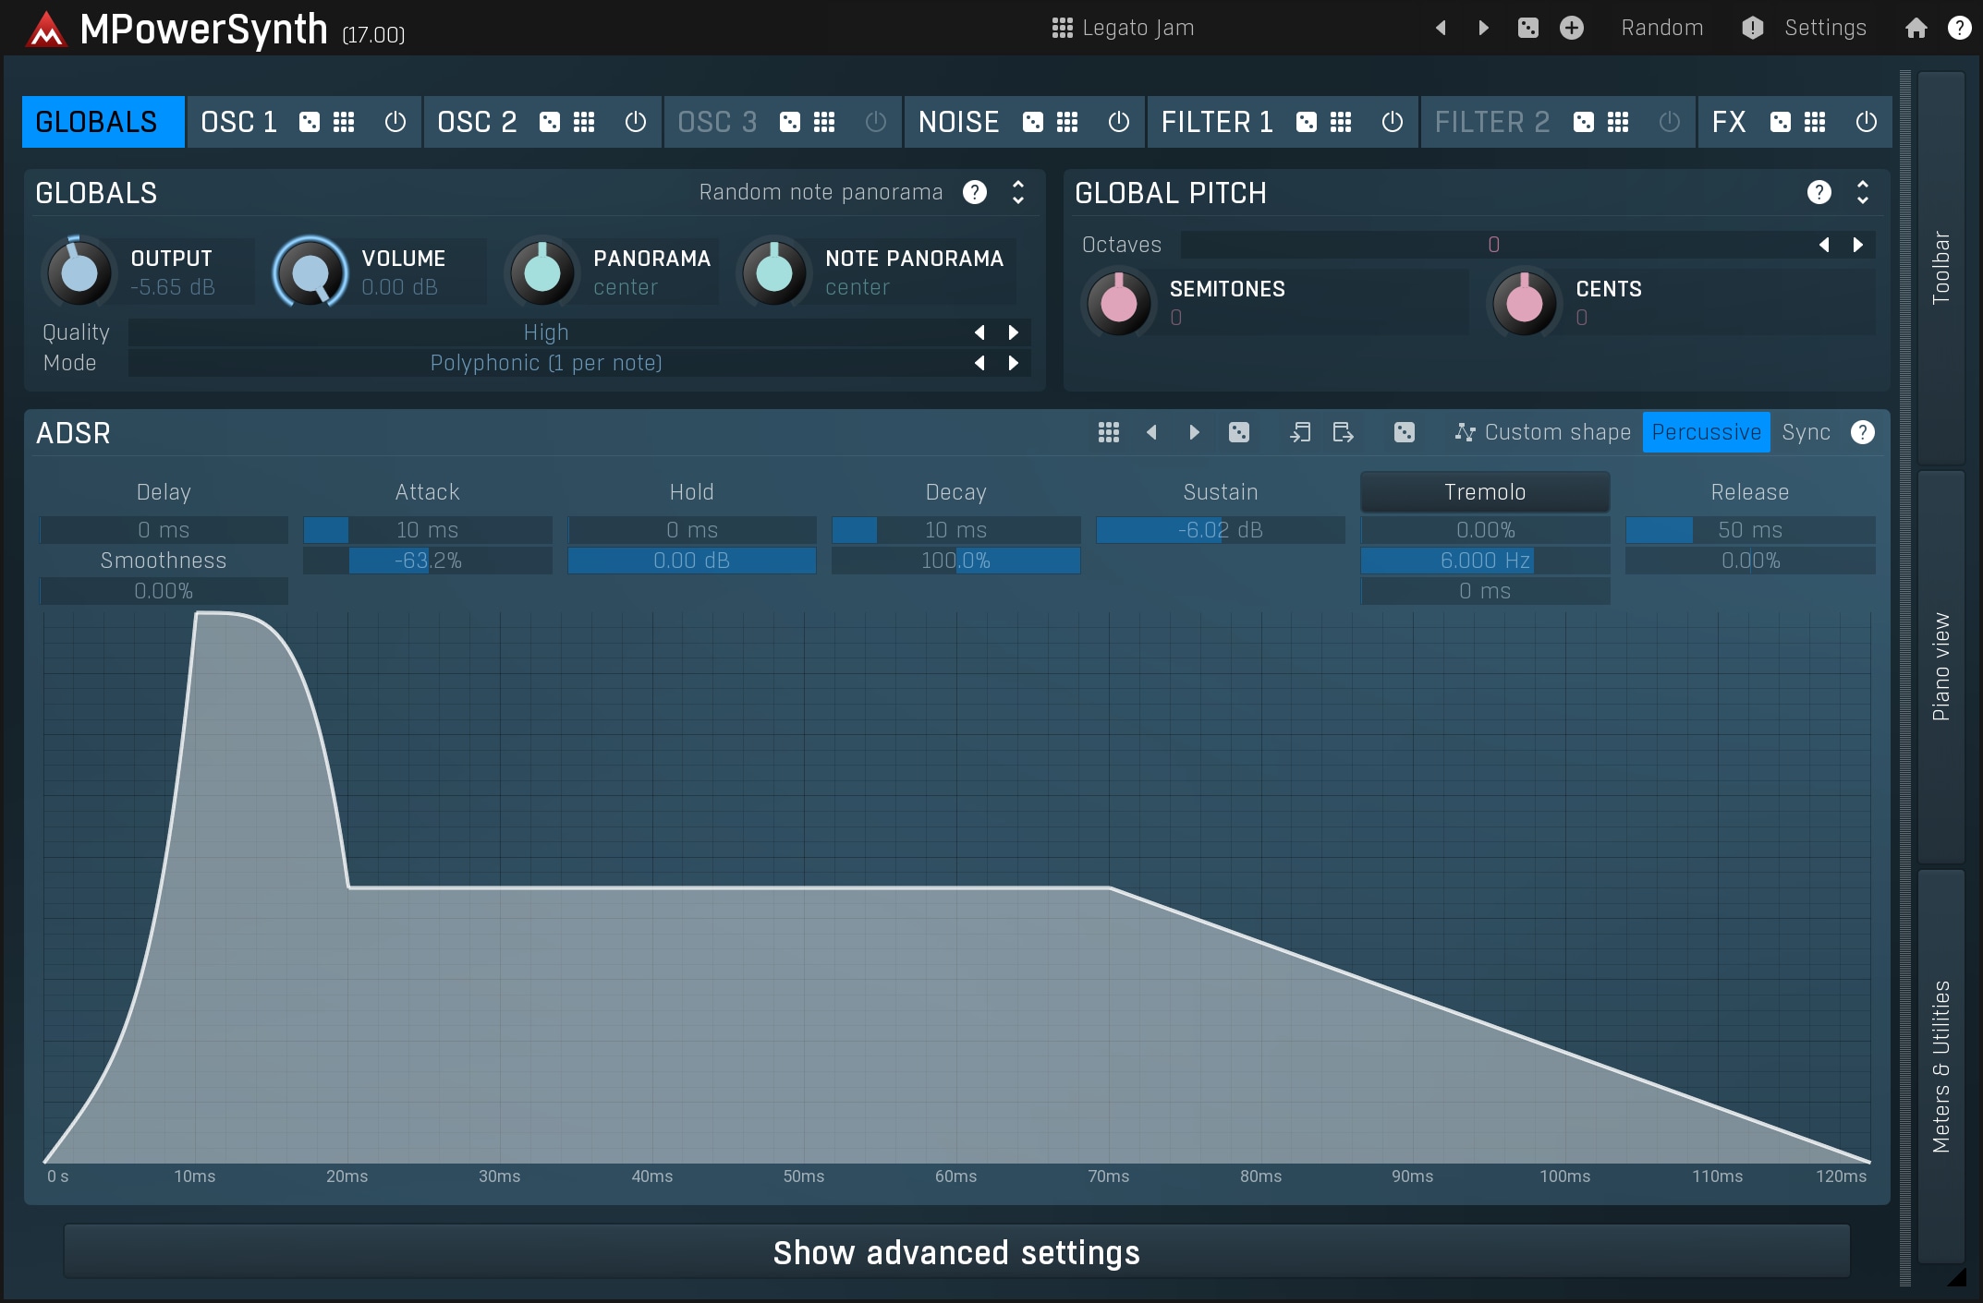
Task: Click the notification icon next to Settings
Action: (1752, 28)
